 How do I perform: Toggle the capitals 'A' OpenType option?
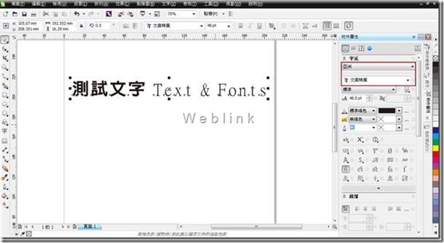tap(345, 160)
